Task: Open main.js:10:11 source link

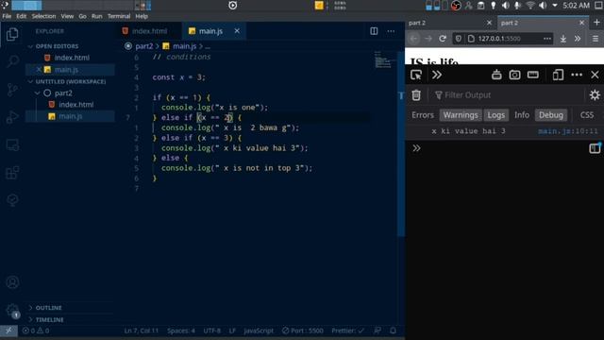Action: pos(568,131)
